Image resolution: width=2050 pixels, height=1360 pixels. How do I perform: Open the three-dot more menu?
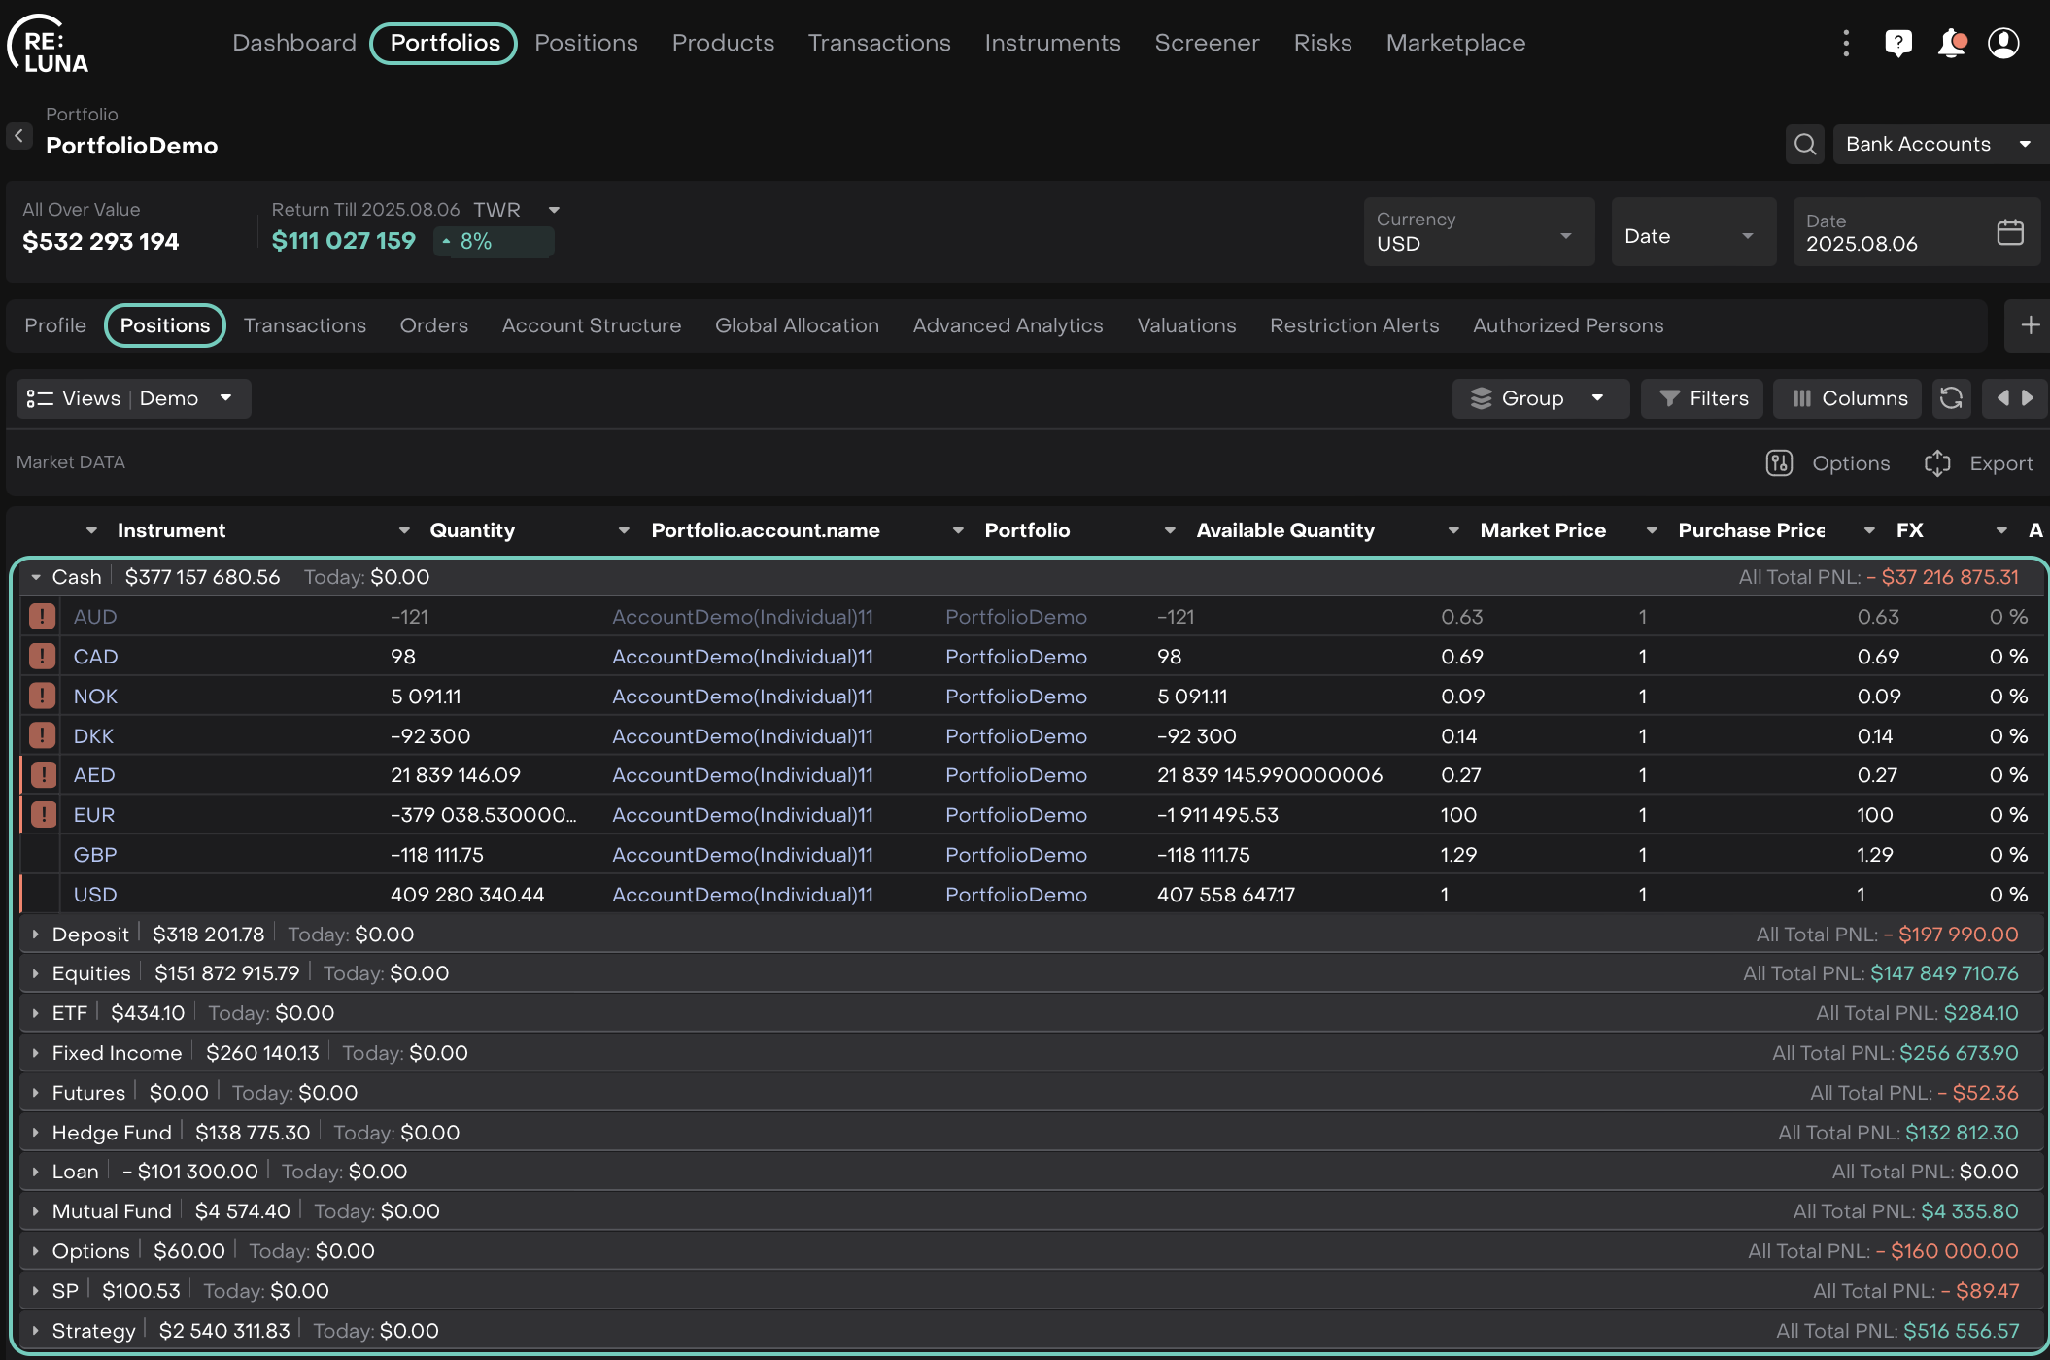point(1846,43)
